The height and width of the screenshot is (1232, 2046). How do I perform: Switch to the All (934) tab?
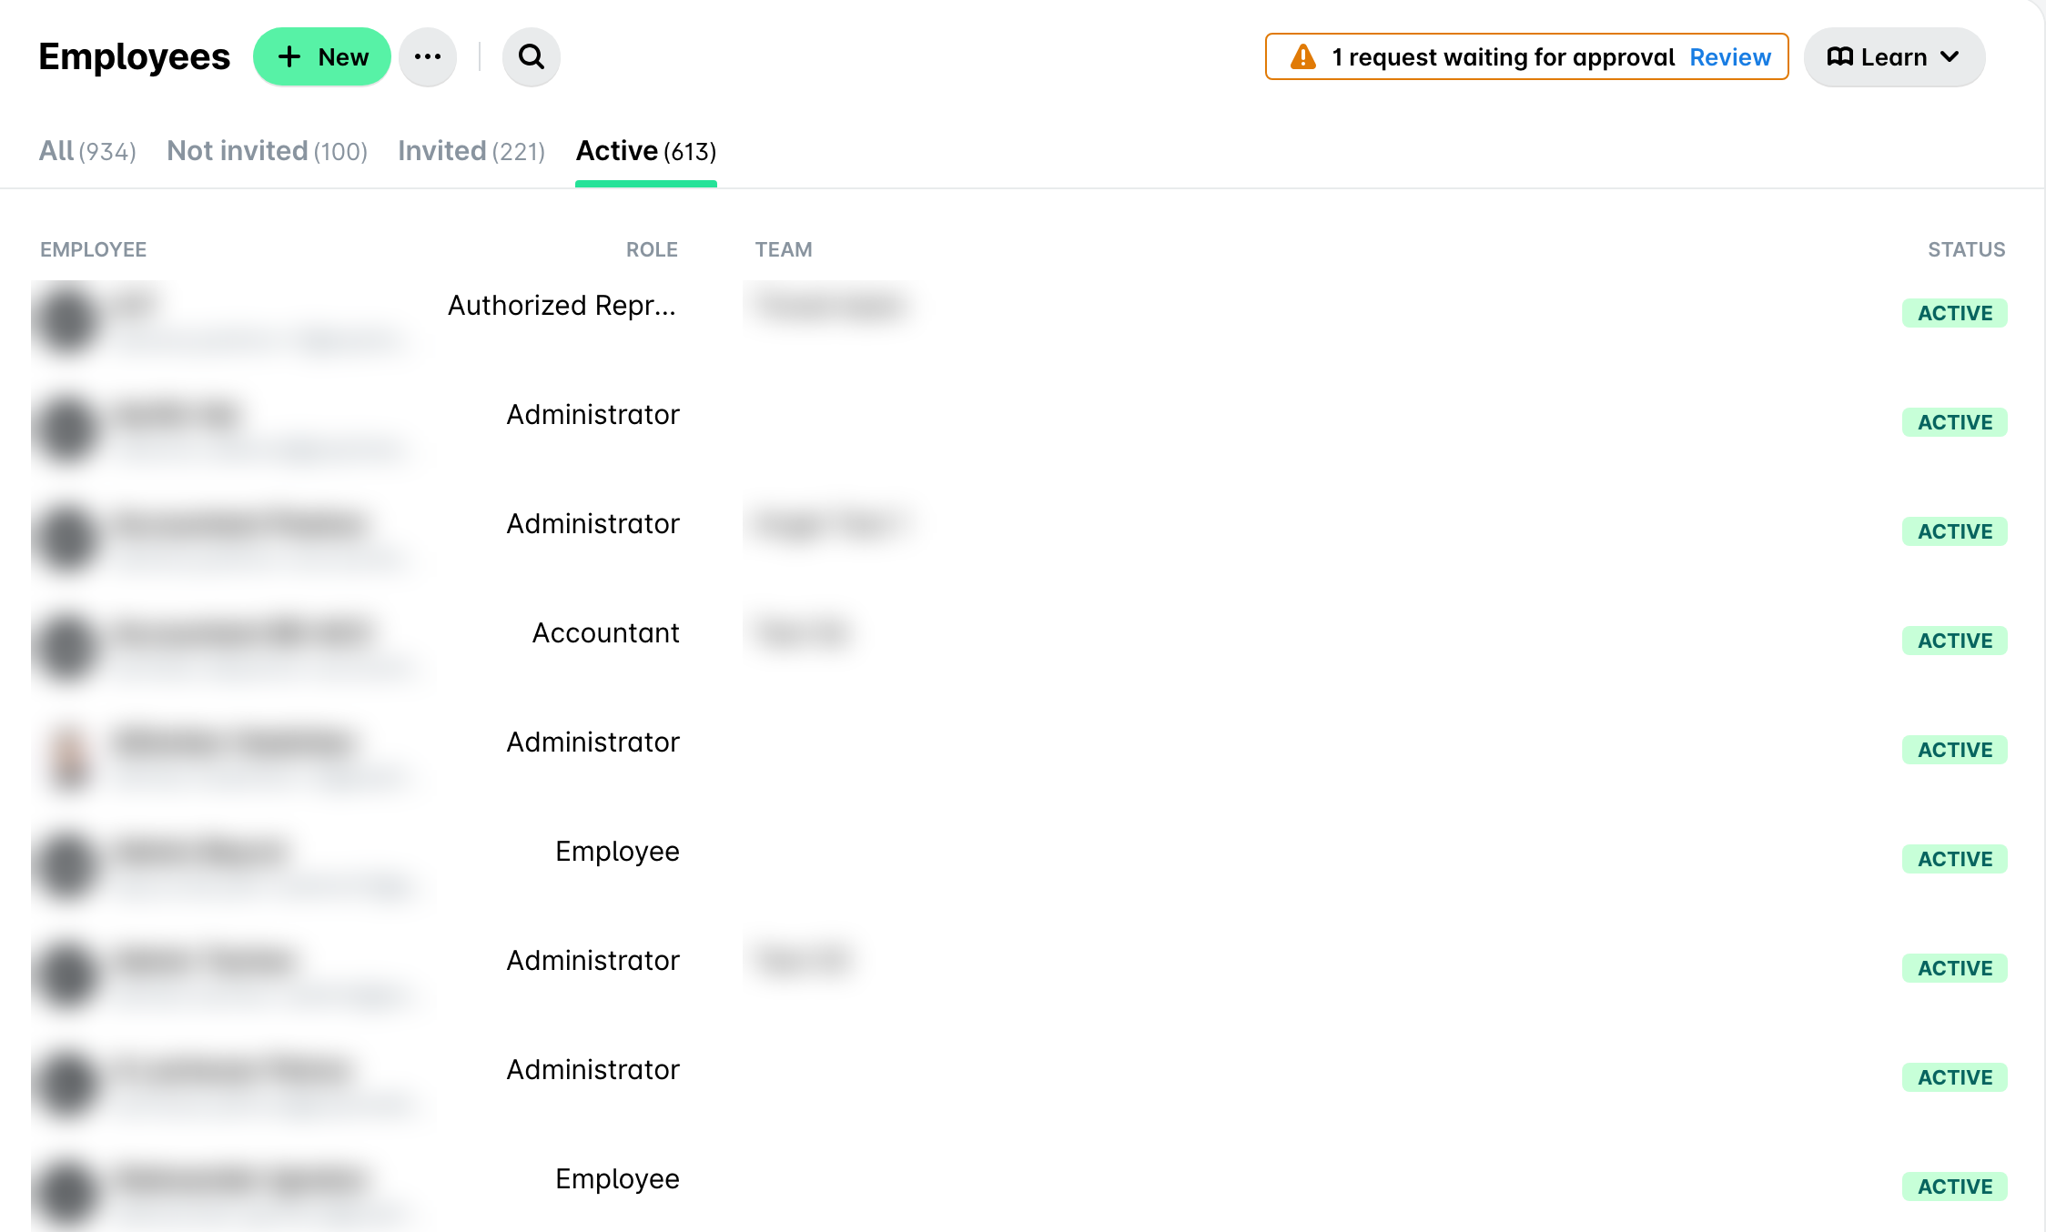click(x=87, y=150)
